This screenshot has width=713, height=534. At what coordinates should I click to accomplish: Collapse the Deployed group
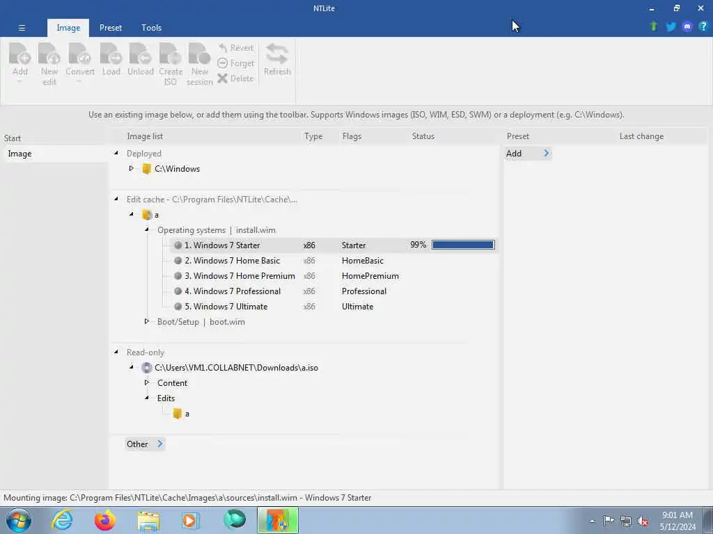tap(116, 154)
